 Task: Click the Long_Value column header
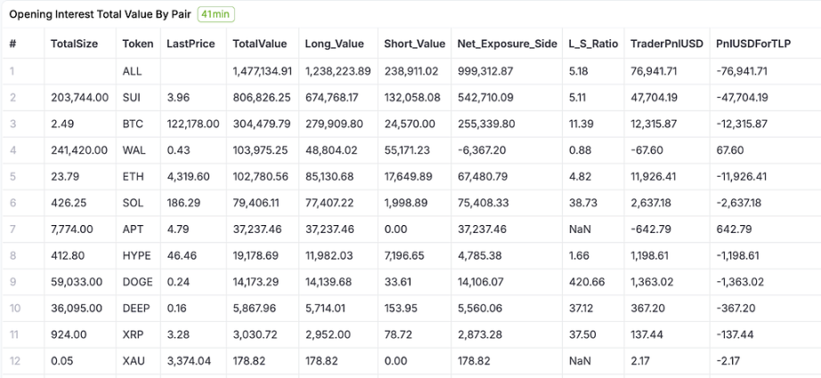coord(336,44)
